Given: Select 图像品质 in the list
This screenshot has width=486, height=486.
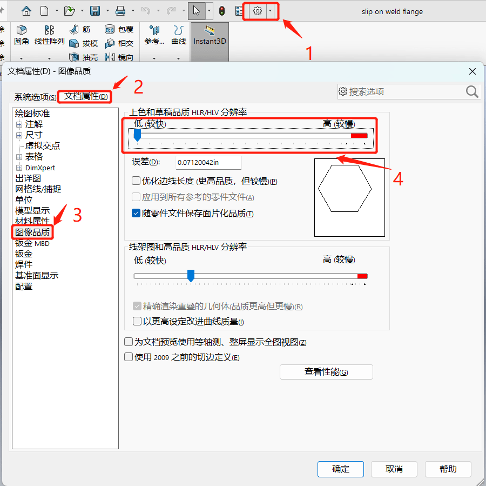Looking at the screenshot, I should pos(32,232).
